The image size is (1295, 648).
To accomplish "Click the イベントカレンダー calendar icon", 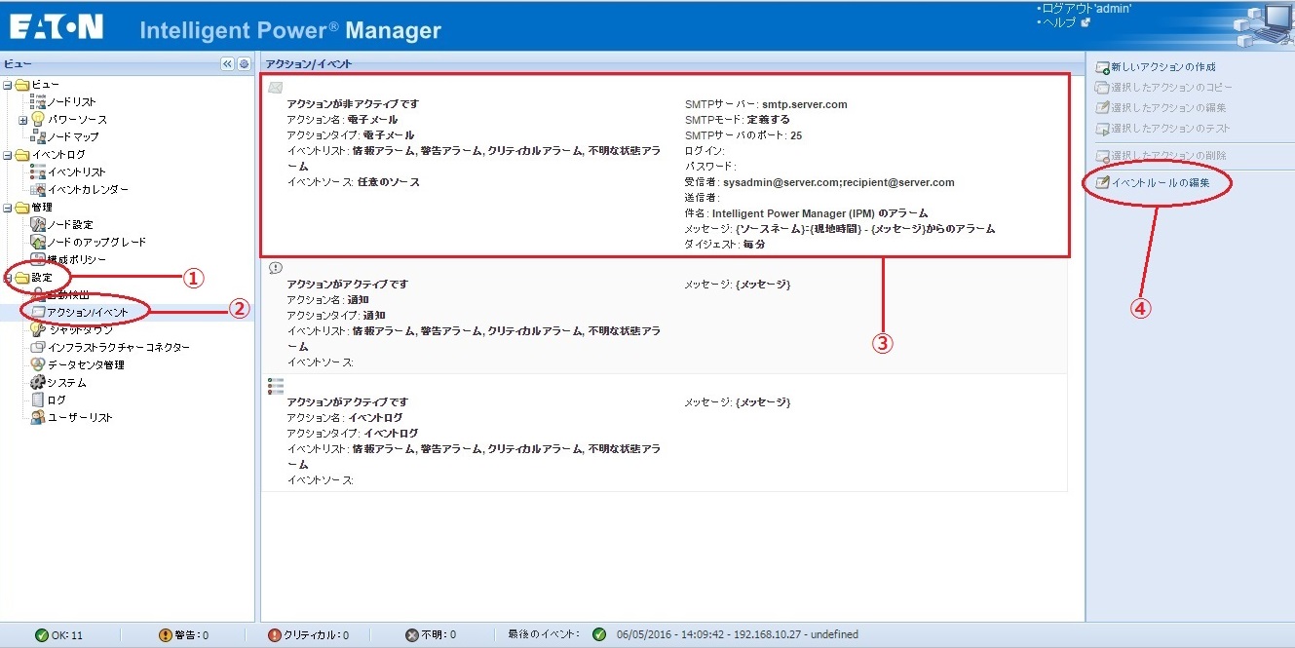I will (38, 190).
